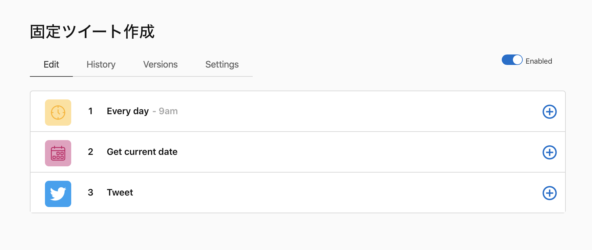Click the pink calendar date icon
This screenshot has width=592, height=250.
(58, 153)
